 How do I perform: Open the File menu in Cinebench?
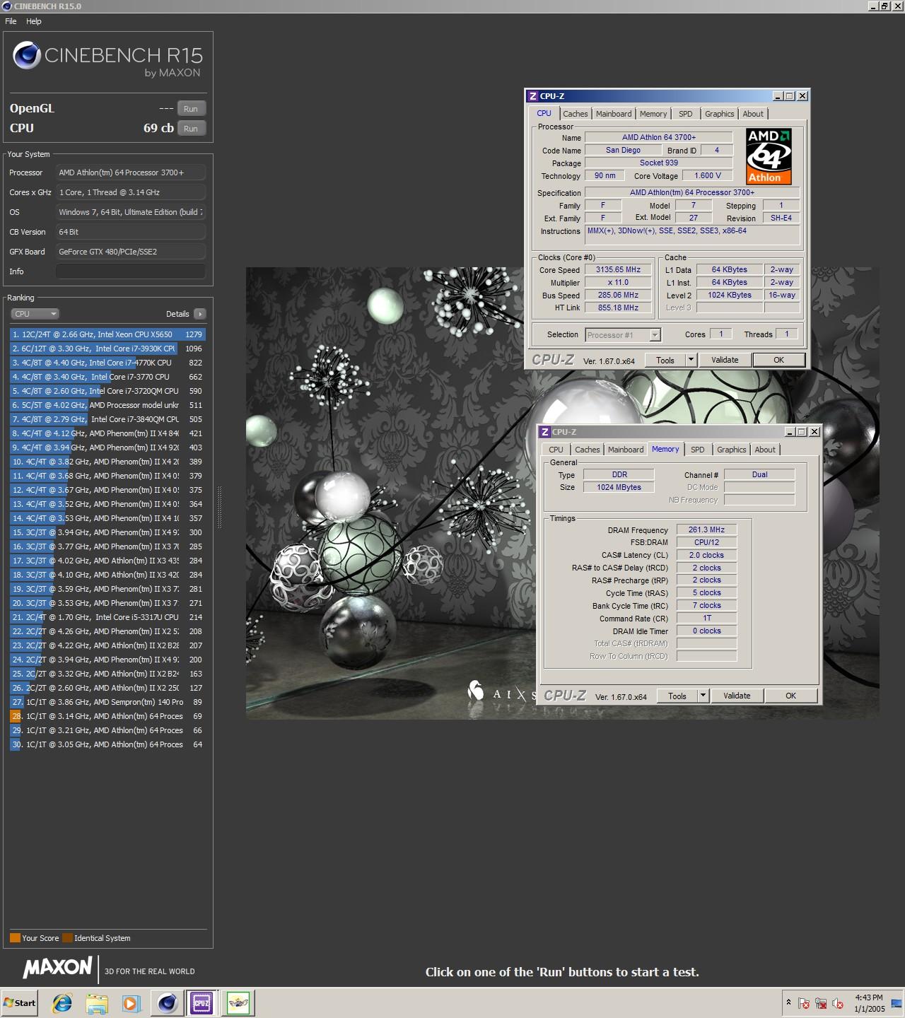click(11, 21)
